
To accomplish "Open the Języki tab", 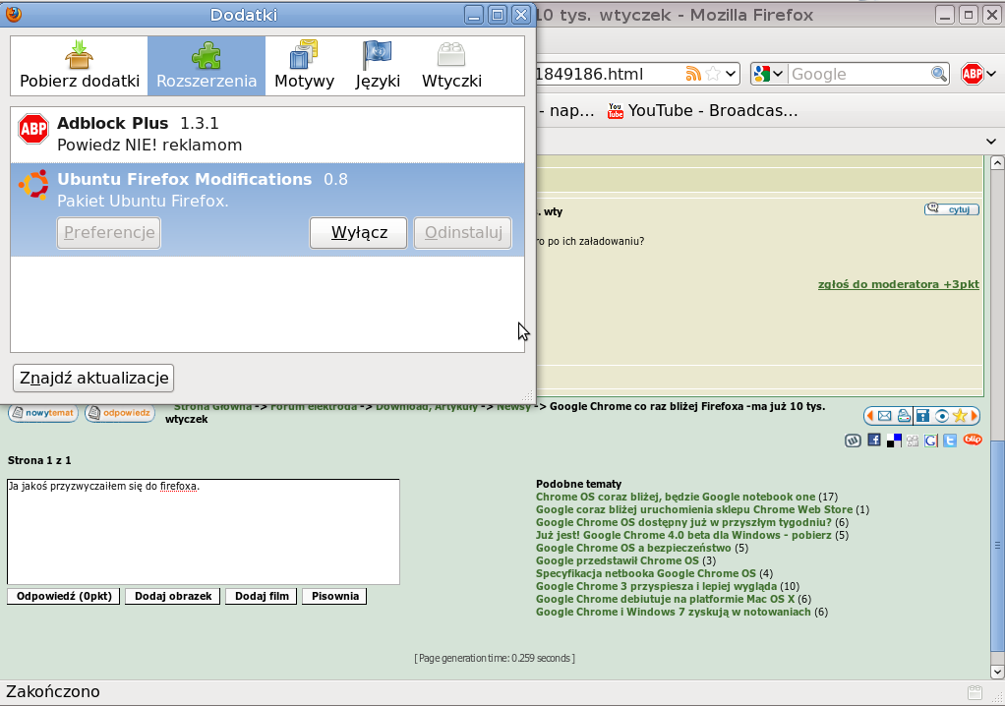I will [378, 66].
